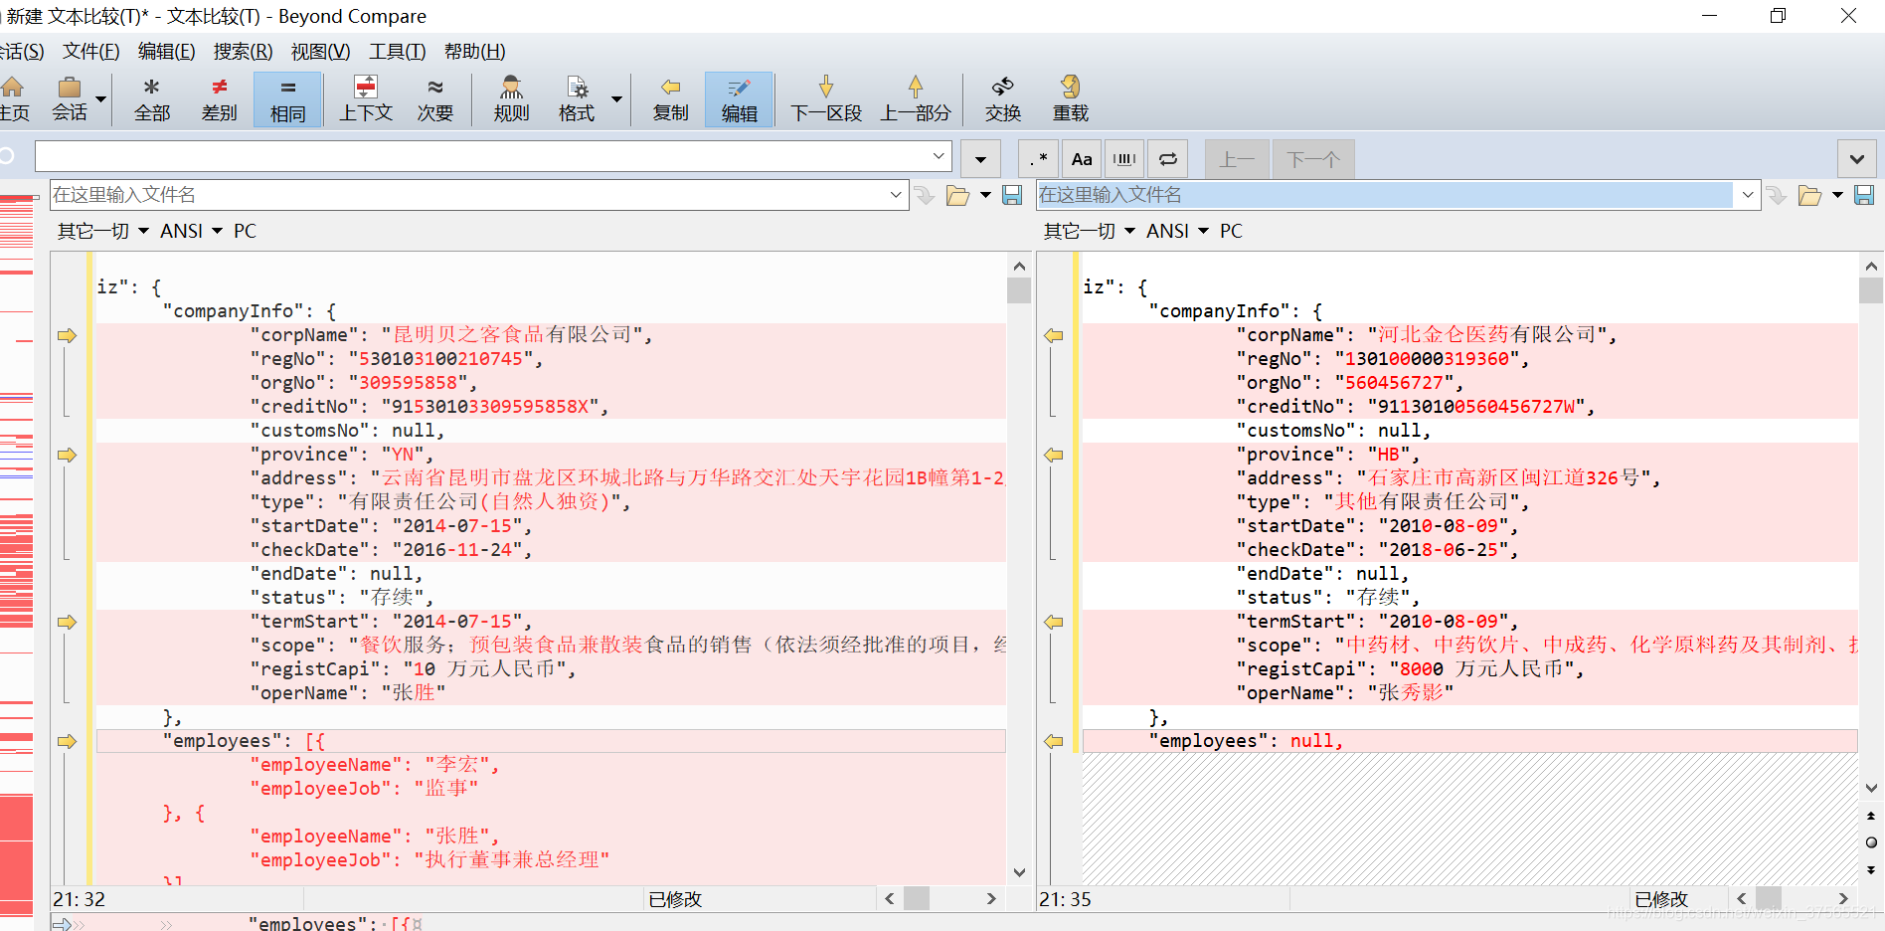Open the 搜索(R) menu
Image resolution: width=1885 pixels, height=931 pixels.
click(243, 52)
